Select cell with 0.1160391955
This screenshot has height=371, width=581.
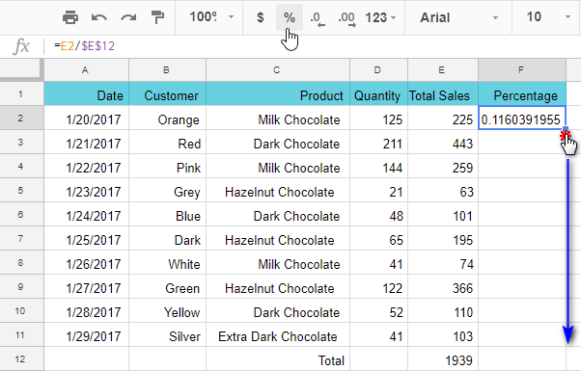(522, 118)
